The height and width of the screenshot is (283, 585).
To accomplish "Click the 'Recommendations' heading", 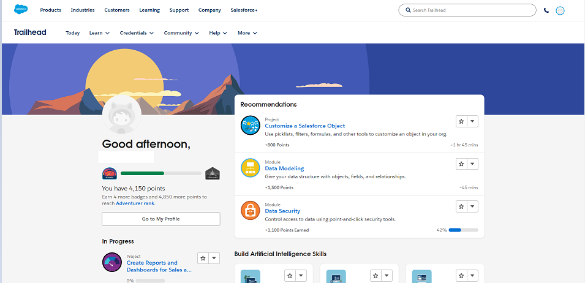I will [x=268, y=104].
